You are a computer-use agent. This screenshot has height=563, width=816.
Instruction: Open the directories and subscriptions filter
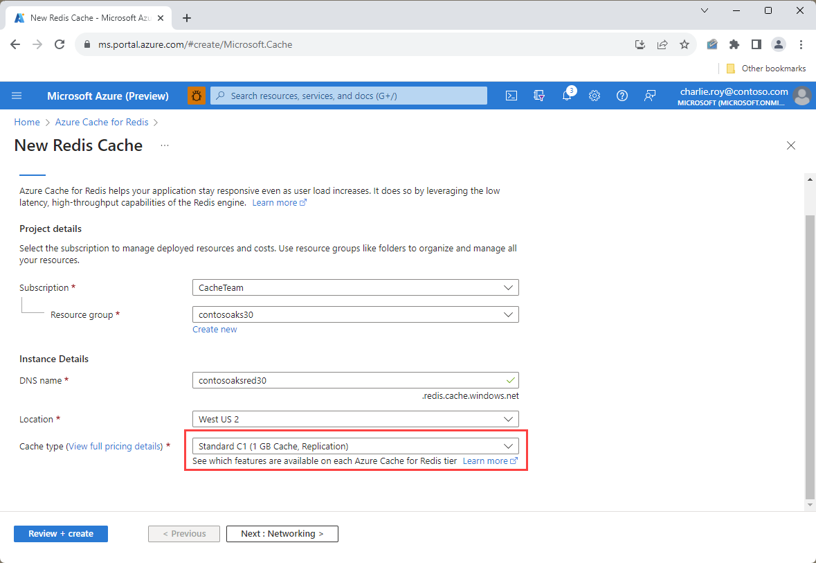pyautogui.click(x=539, y=96)
